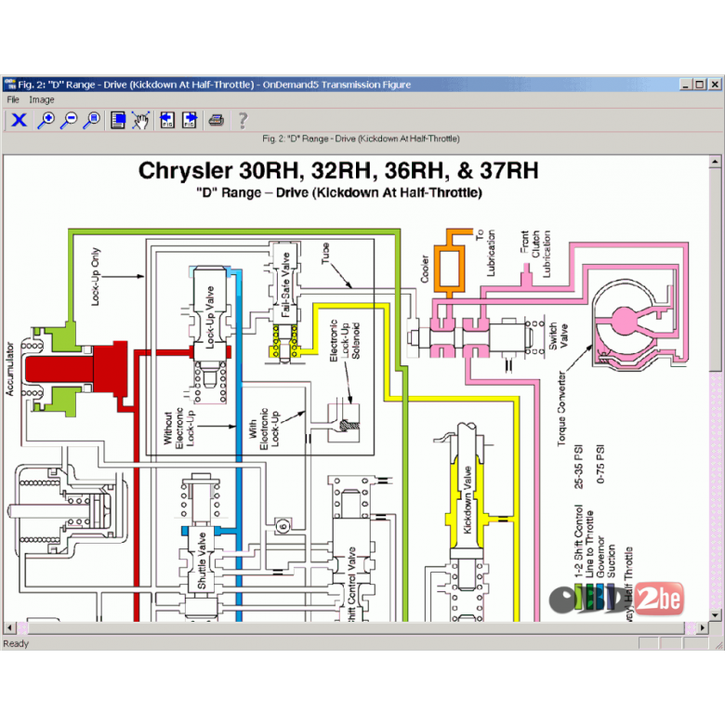This screenshot has height=725, width=725.
Task: Click the full page view icon
Action: (x=118, y=120)
